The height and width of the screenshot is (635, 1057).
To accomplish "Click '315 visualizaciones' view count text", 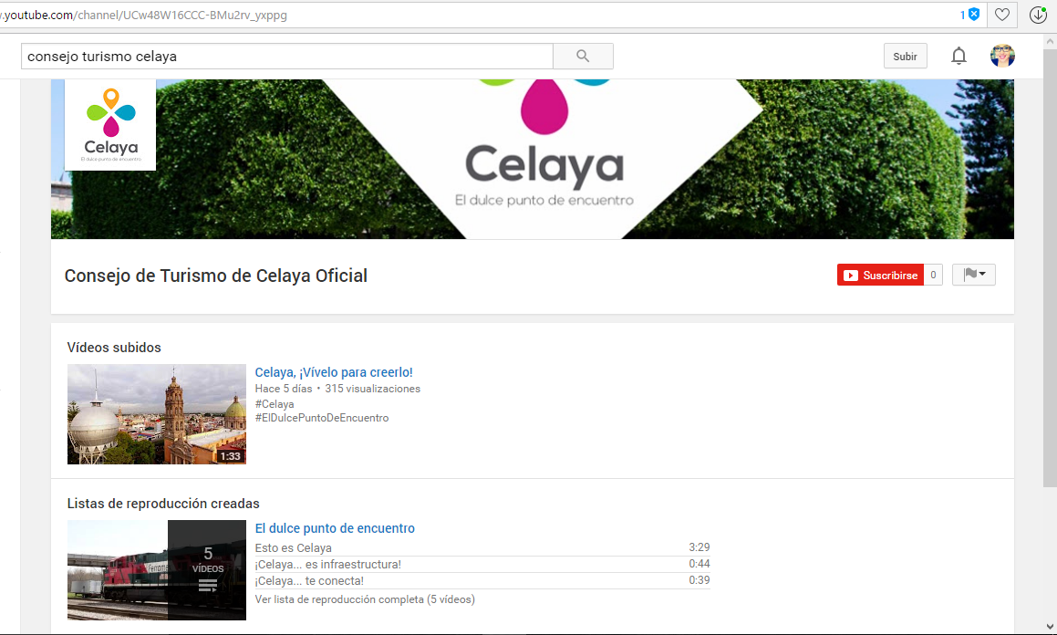I will [x=373, y=389].
